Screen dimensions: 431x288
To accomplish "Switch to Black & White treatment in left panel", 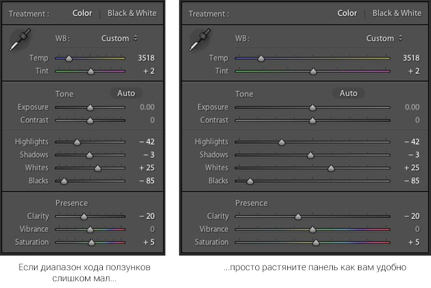I will coord(132,13).
